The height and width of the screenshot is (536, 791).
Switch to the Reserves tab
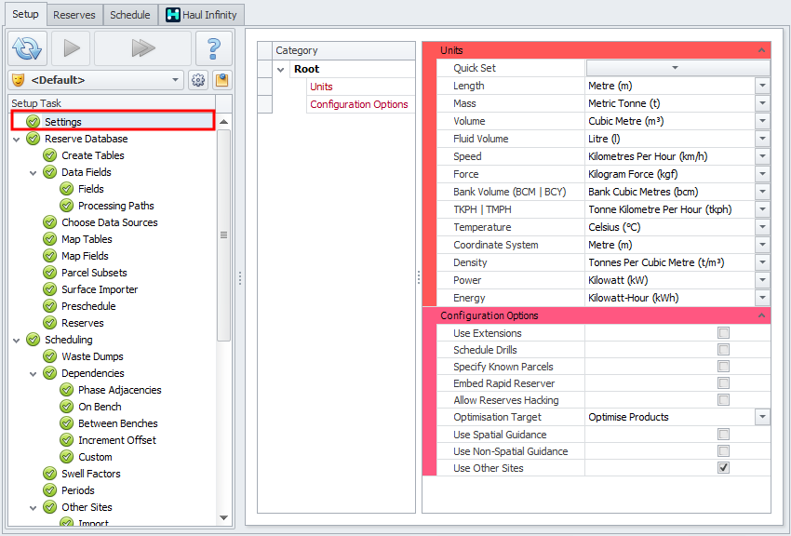[74, 15]
